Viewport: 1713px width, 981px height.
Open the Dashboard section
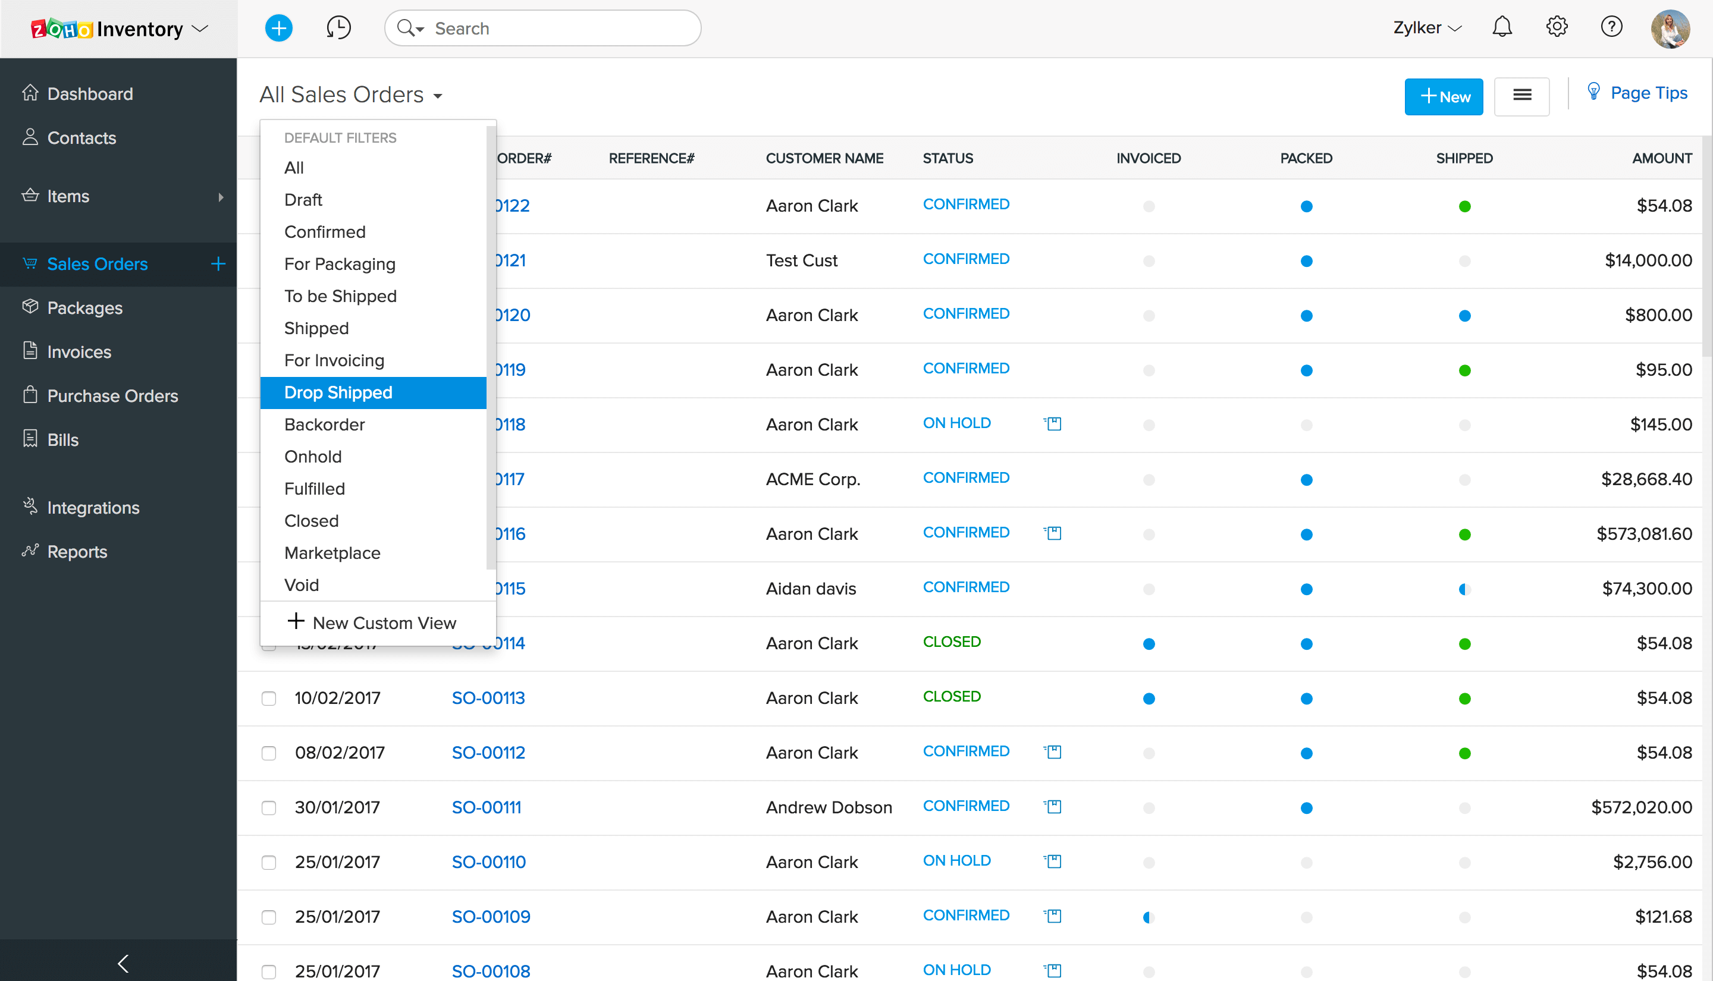click(88, 92)
